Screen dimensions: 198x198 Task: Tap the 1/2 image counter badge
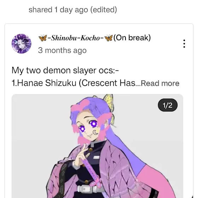168,105
